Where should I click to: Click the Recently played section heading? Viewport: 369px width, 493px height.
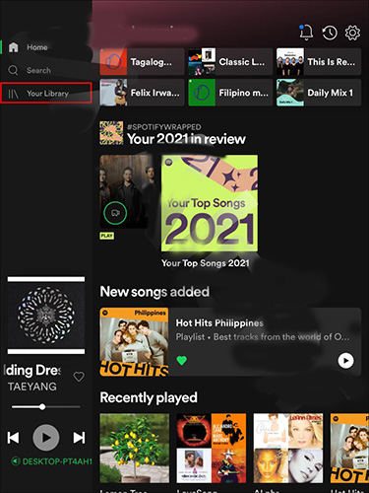(x=149, y=397)
